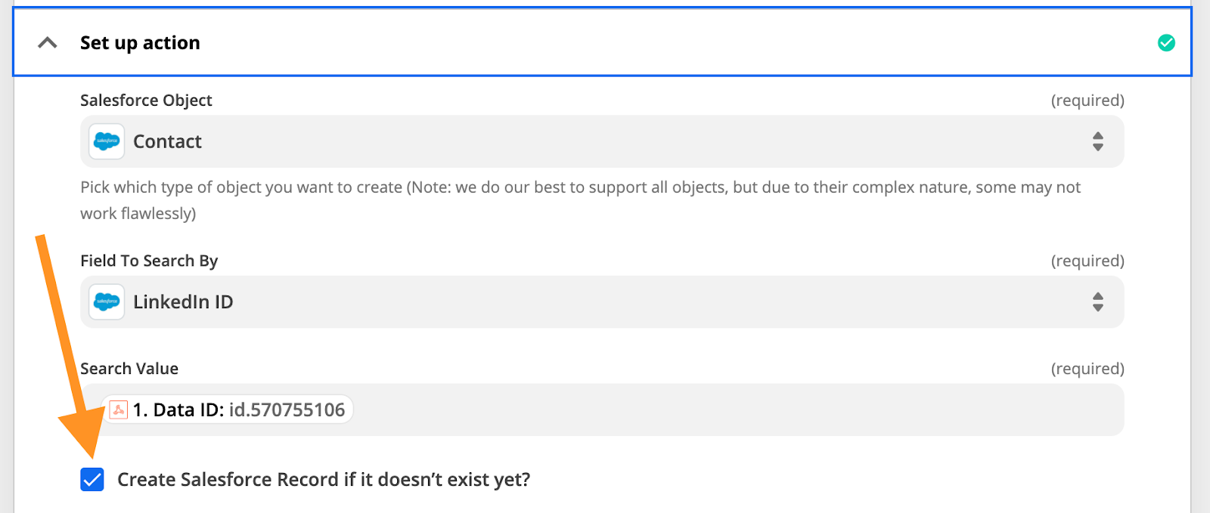Click the red icon in Data ID pill
This screenshot has width=1210, height=513.
pyautogui.click(x=119, y=410)
